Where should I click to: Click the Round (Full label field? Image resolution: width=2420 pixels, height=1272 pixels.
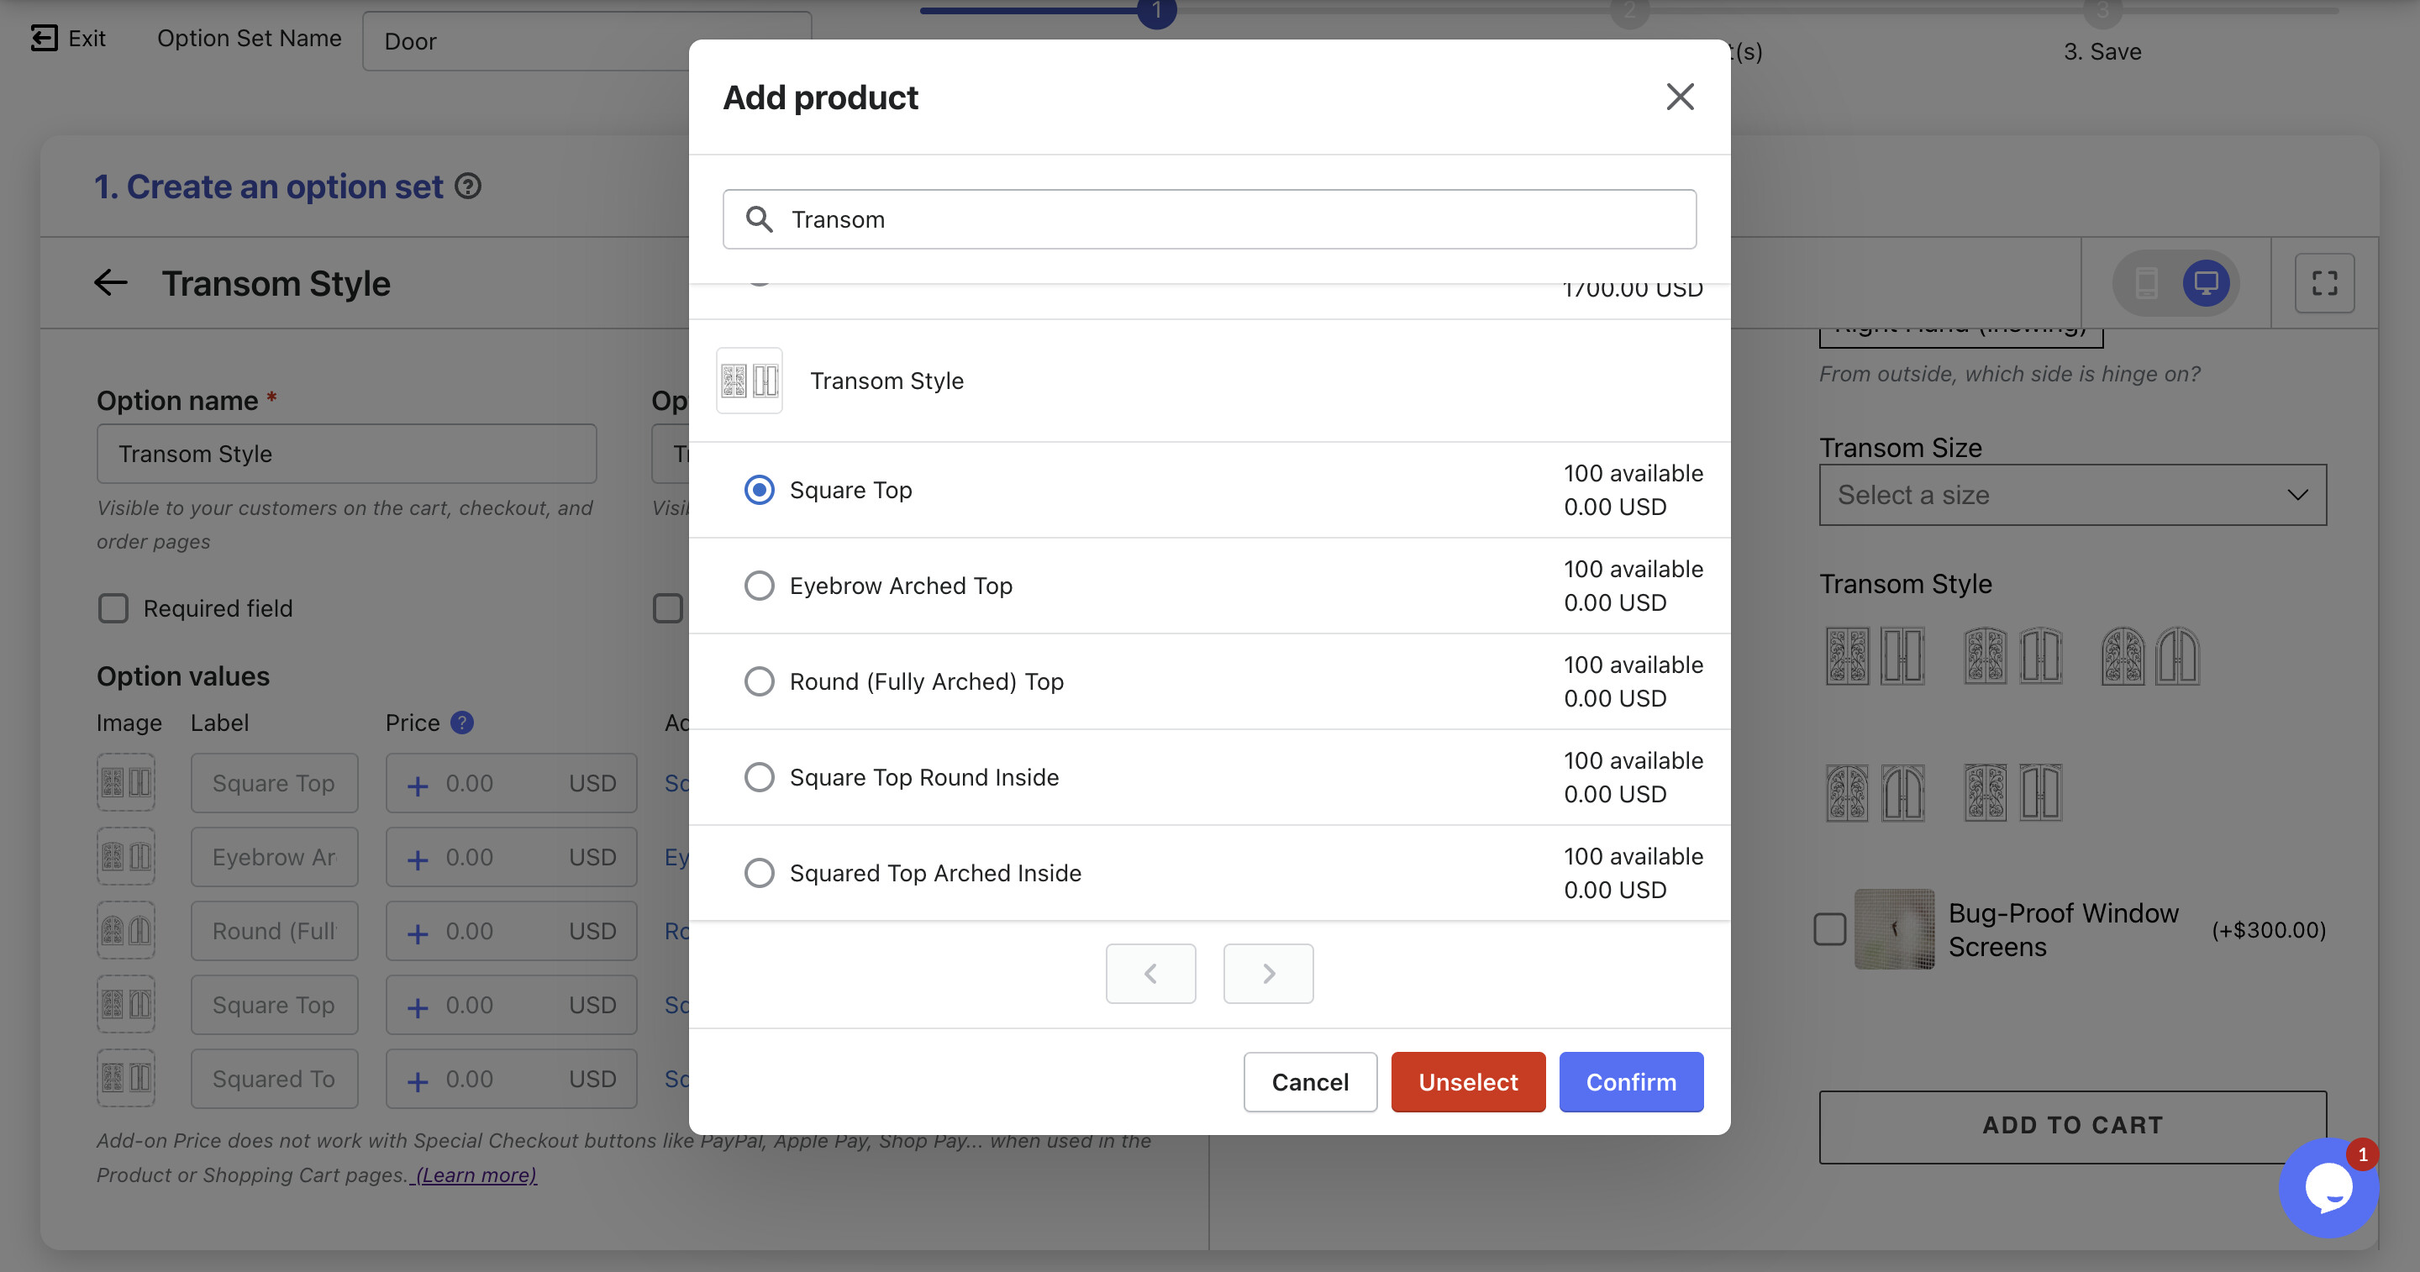(274, 931)
